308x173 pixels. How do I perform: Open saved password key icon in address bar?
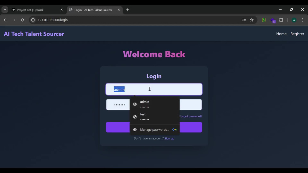[244, 20]
